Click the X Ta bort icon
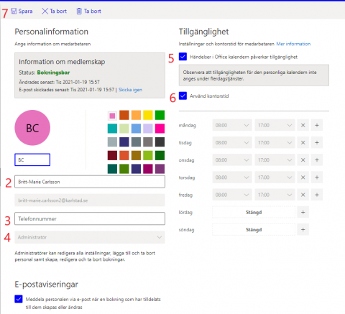Image resolution: width=345 pixels, height=314 pixels. 45,11
